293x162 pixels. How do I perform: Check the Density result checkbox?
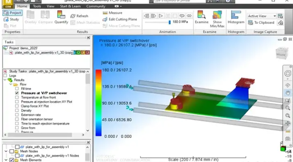[17, 110]
